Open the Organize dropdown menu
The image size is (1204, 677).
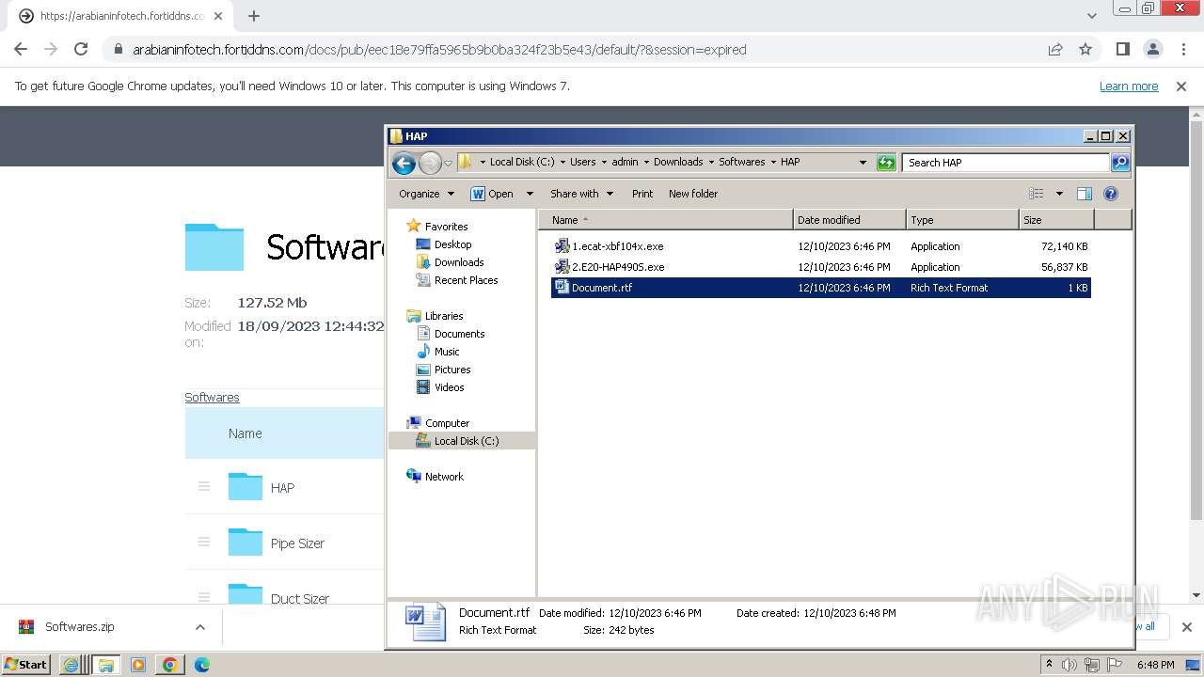pos(426,194)
